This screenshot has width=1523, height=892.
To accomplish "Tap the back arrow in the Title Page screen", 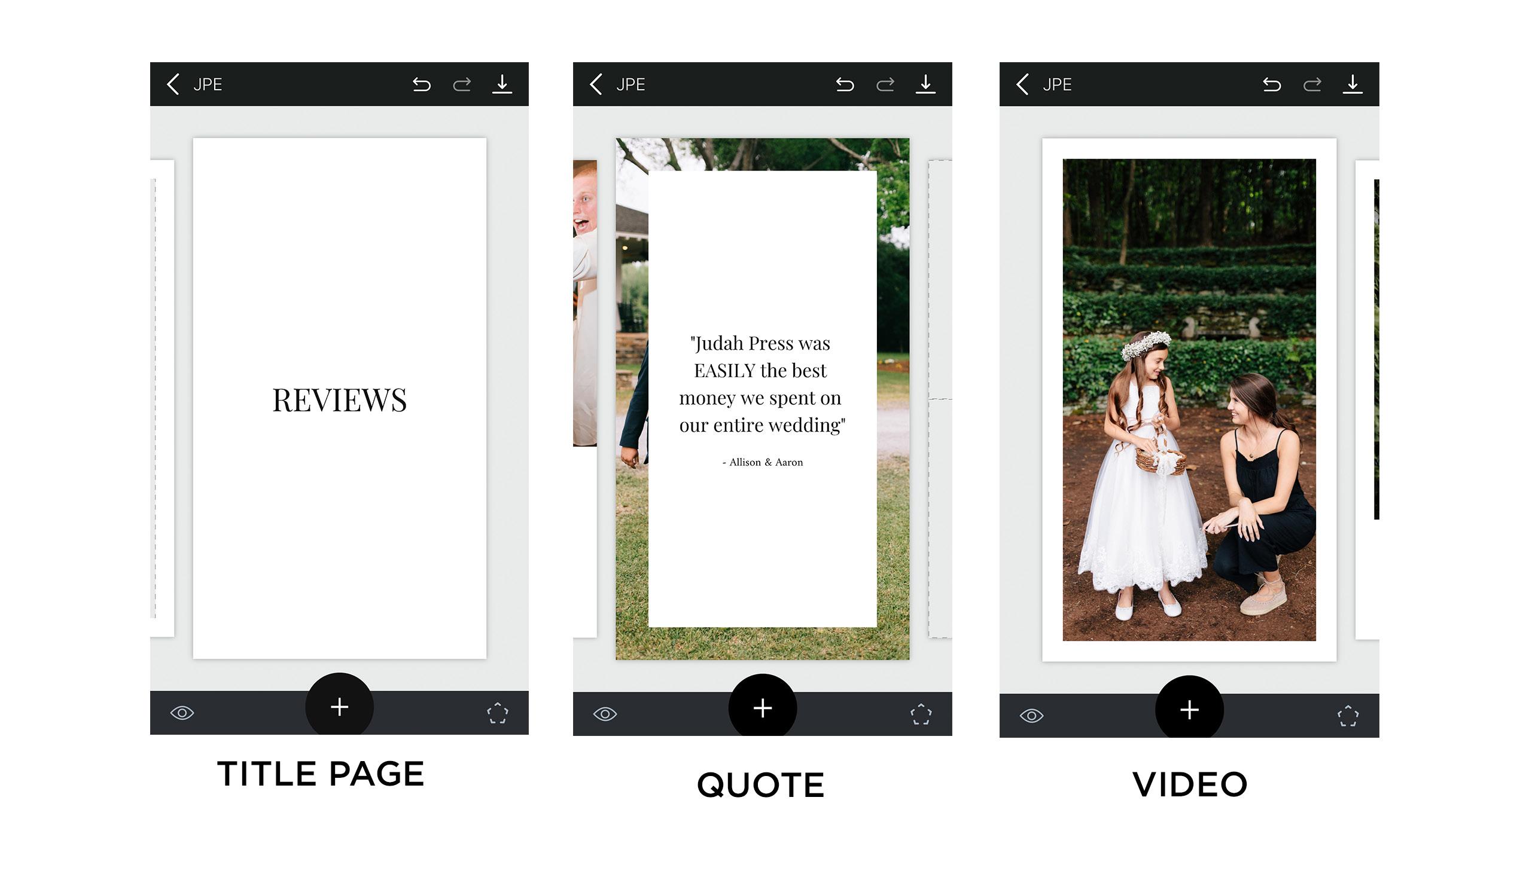I will (173, 84).
